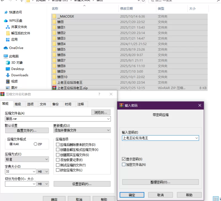Select RAR archive format radio button

(11, 144)
